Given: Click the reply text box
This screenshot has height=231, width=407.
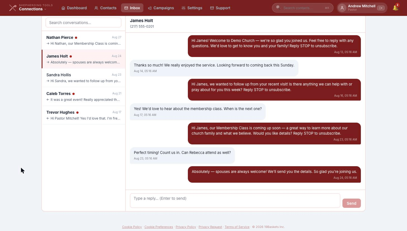Looking at the screenshot, I should coord(235,201).
